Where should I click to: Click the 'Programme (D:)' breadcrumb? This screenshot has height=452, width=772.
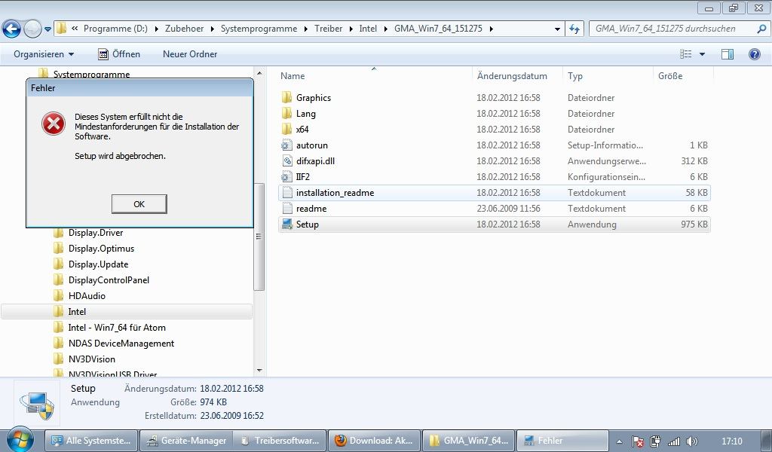pyautogui.click(x=115, y=29)
